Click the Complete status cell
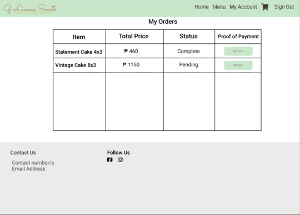This screenshot has width=300, height=215. pyautogui.click(x=188, y=51)
